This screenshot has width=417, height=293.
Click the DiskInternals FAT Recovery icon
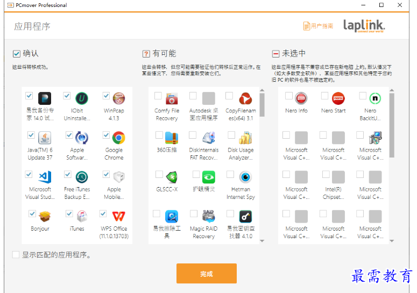[x=209, y=138]
